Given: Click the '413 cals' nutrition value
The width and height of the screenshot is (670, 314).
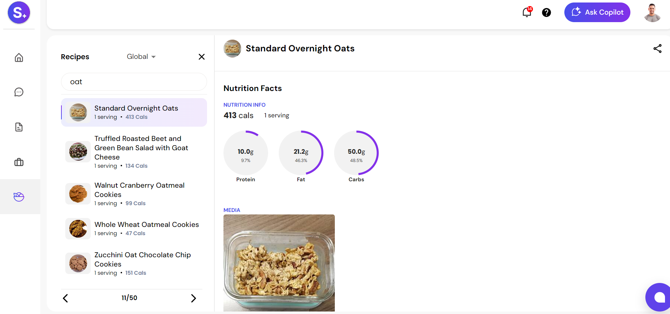Looking at the screenshot, I should pyautogui.click(x=238, y=116).
